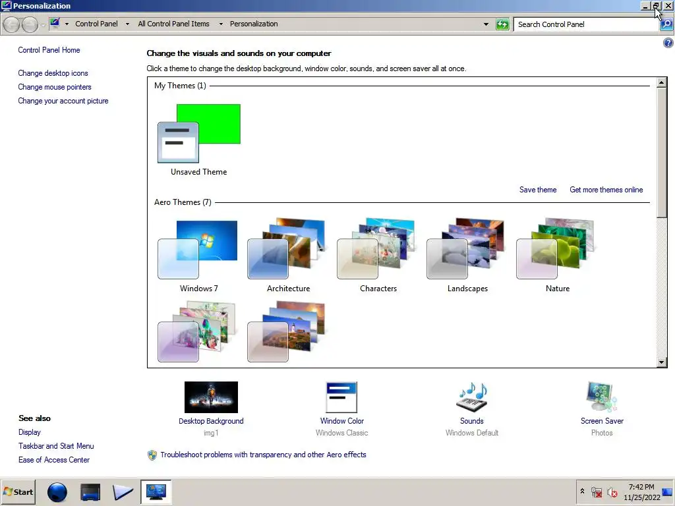Viewport: 675px width, 506px height.
Task: Open the blue arrow taskbar icon
Action: click(x=123, y=492)
